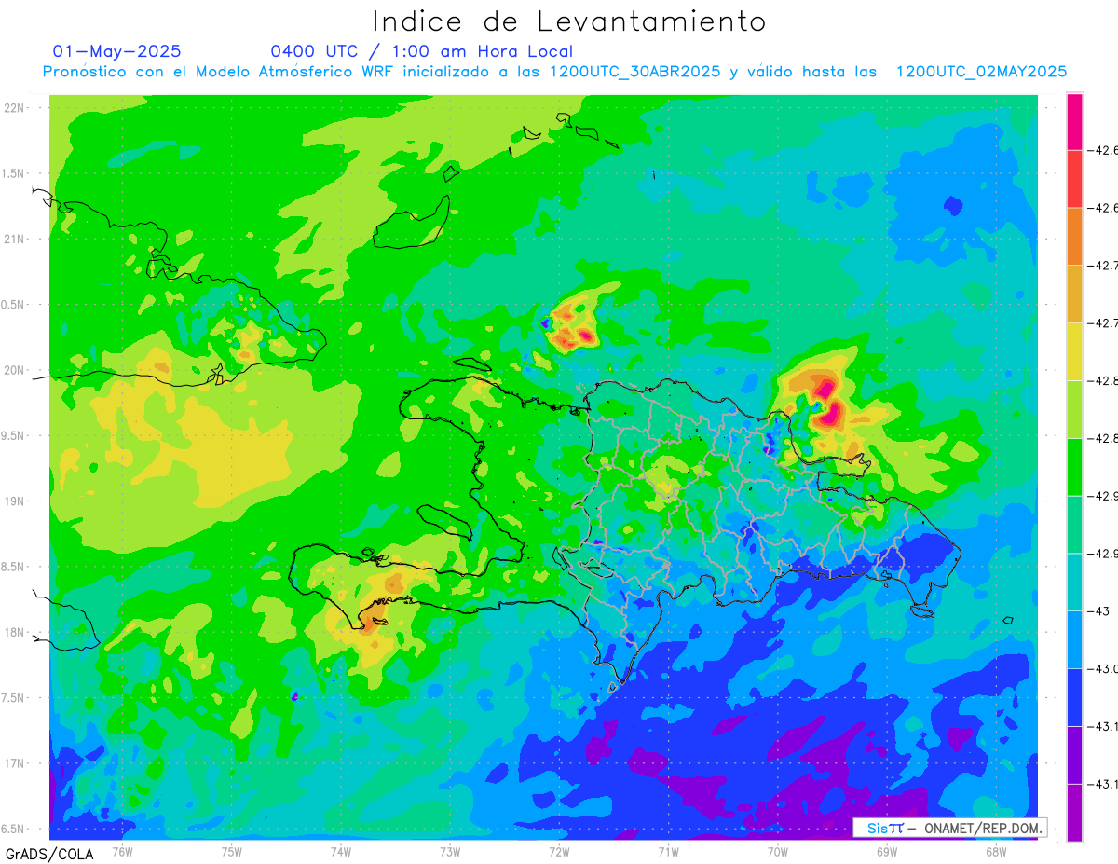
Task: Click the yellow segment of the color scale
Action: click(x=1074, y=351)
